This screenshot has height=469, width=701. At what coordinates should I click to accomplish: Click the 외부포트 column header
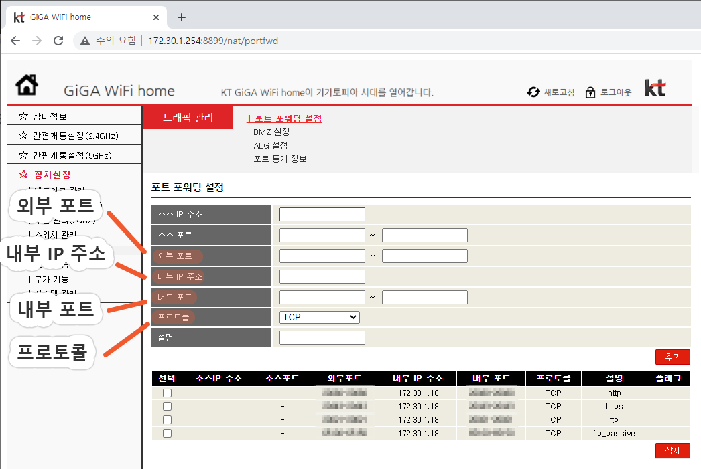coord(344,379)
